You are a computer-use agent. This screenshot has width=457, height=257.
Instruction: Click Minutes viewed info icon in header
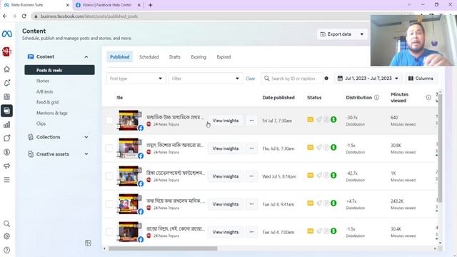pyautogui.click(x=428, y=97)
